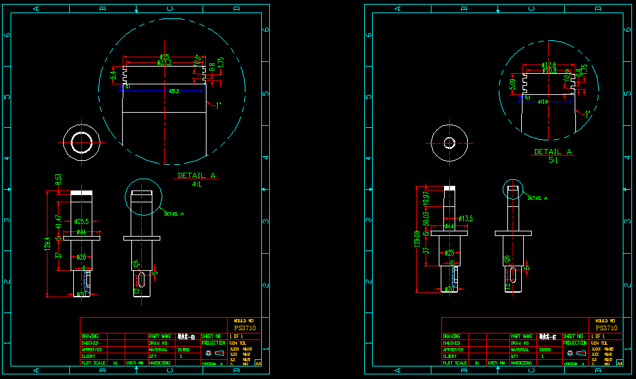Click MATERIAL label in right title block
The width and height of the screenshot is (636, 379).
(520, 350)
